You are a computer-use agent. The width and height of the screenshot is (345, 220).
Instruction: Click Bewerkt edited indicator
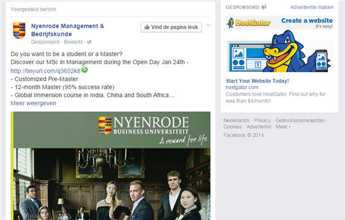pyautogui.click(x=73, y=42)
